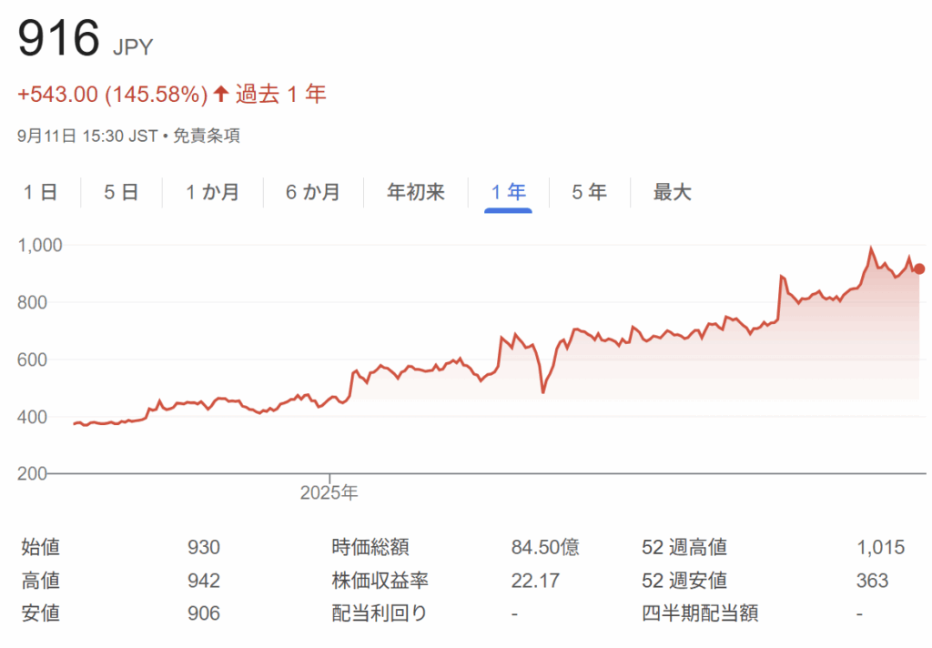Switch to the 1日 time range tab
The height and width of the screenshot is (648, 932).
[40, 192]
